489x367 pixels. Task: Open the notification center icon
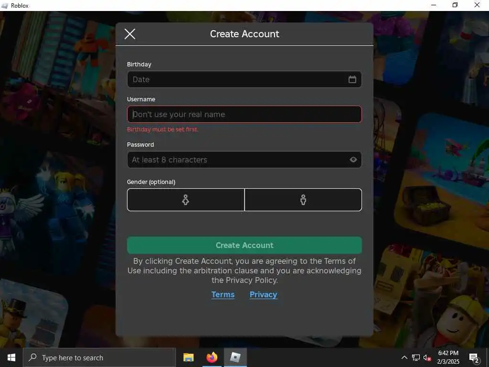pyautogui.click(x=474, y=358)
